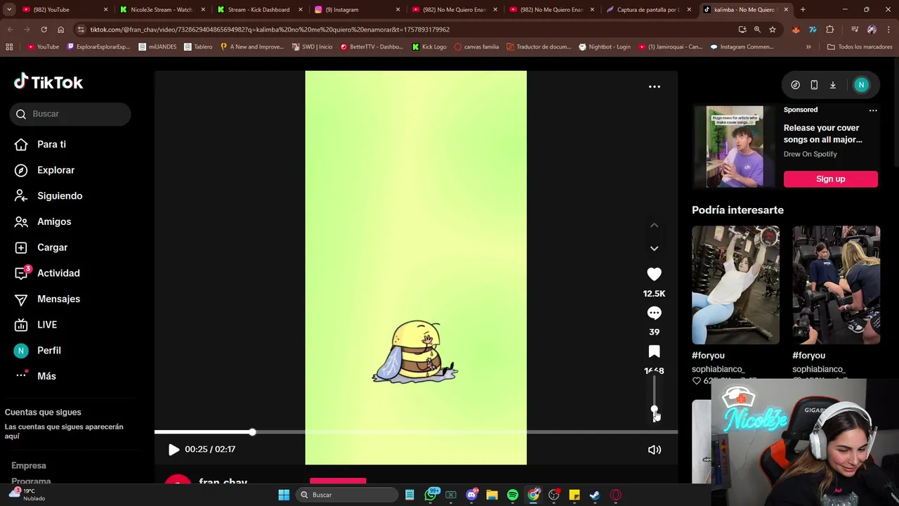The image size is (899, 506).
Task: Click the address bar URL
Action: coord(270,30)
